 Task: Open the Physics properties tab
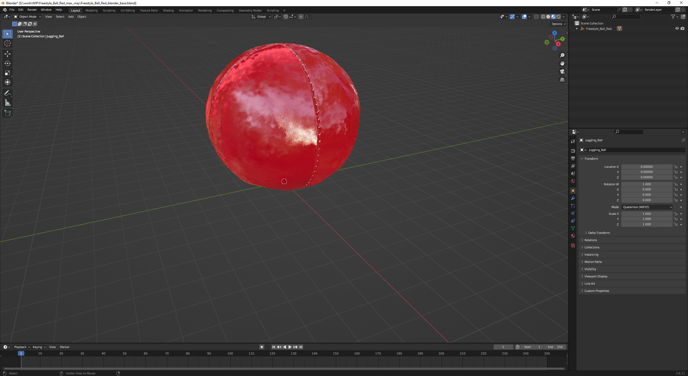[573, 213]
